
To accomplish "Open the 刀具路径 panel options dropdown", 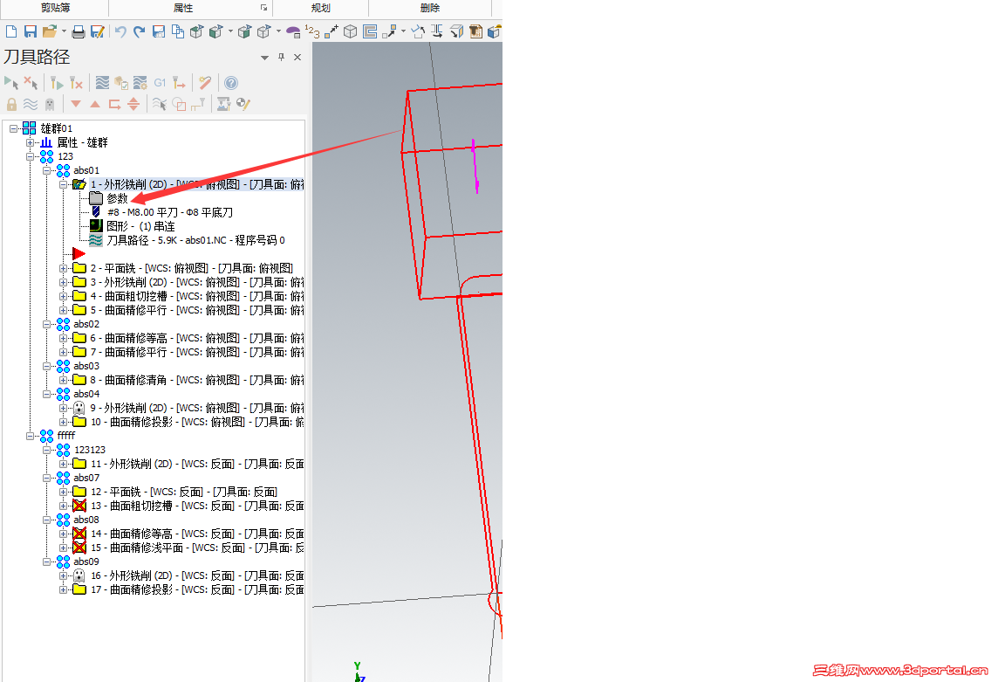I will tap(264, 58).
